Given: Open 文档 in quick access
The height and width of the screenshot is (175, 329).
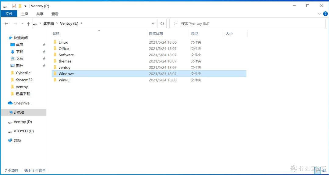Looking at the screenshot, I should tap(19, 59).
